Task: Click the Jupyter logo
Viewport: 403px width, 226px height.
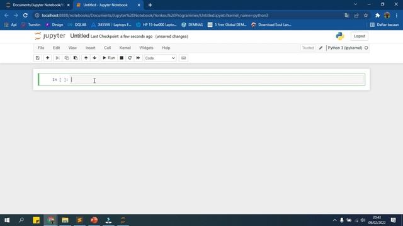Action: [x=50, y=36]
